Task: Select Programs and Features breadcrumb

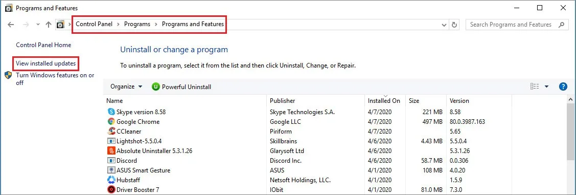Action: 193,24
